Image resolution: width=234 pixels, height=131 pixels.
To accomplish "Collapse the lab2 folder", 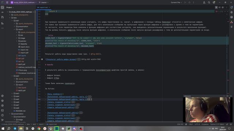I will tap(12, 76).
